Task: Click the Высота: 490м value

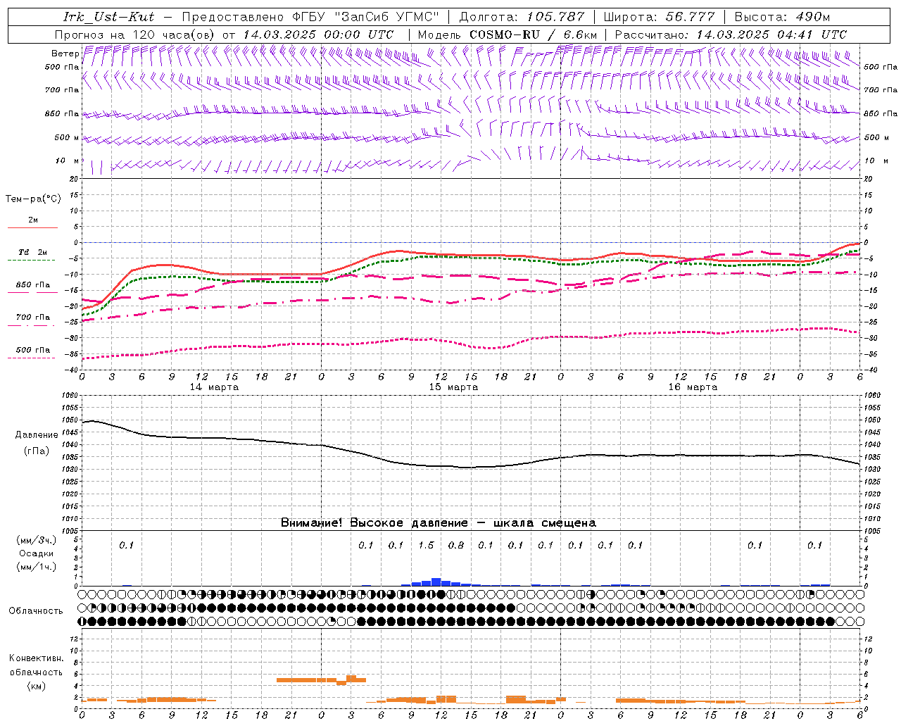Action: tap(782, 17)
